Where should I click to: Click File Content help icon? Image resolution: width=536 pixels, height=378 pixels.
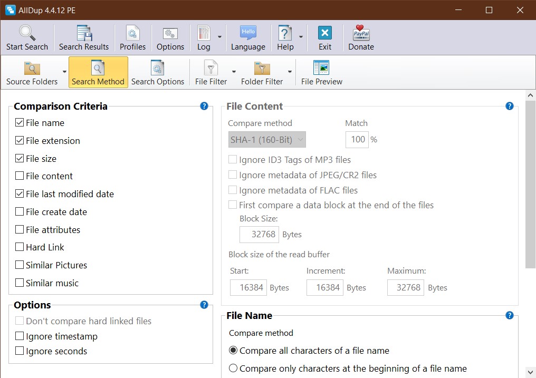coord(509,106)
